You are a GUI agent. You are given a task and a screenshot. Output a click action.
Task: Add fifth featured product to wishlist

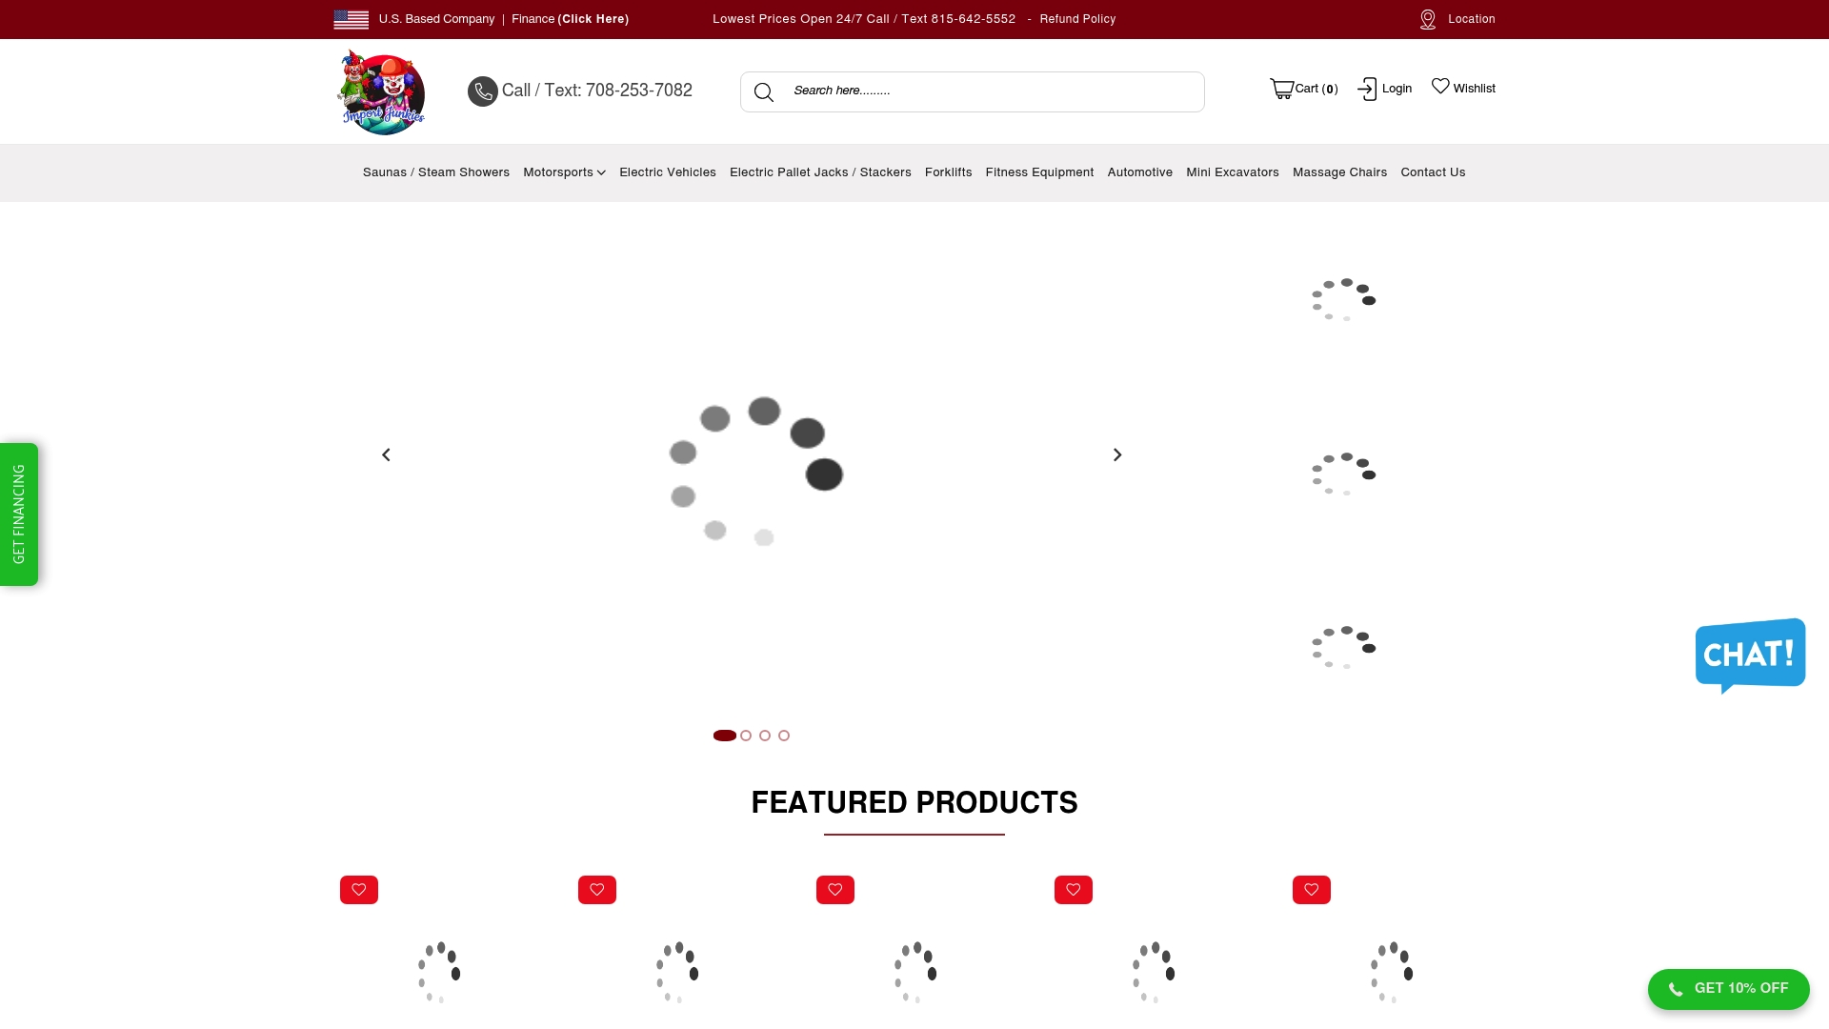pos(1312,890)
